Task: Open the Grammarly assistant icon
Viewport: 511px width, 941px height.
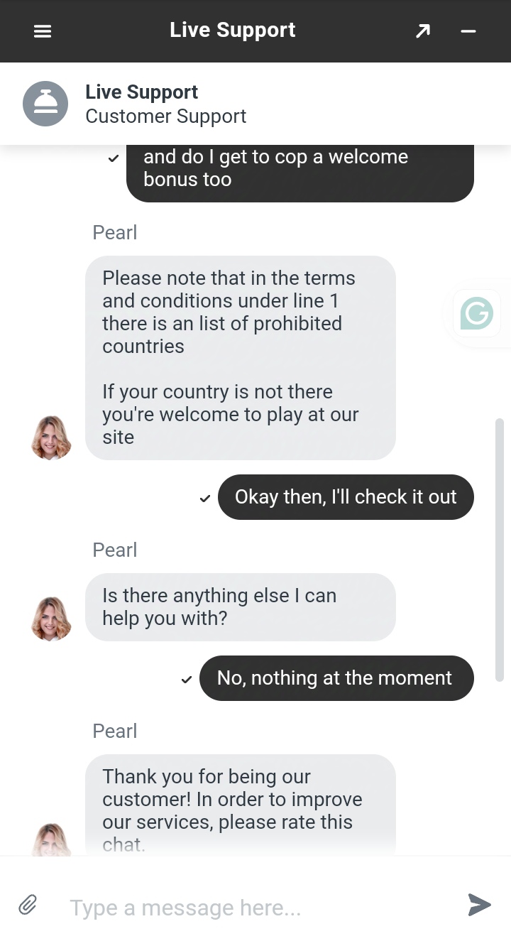Action: (476, 313)
